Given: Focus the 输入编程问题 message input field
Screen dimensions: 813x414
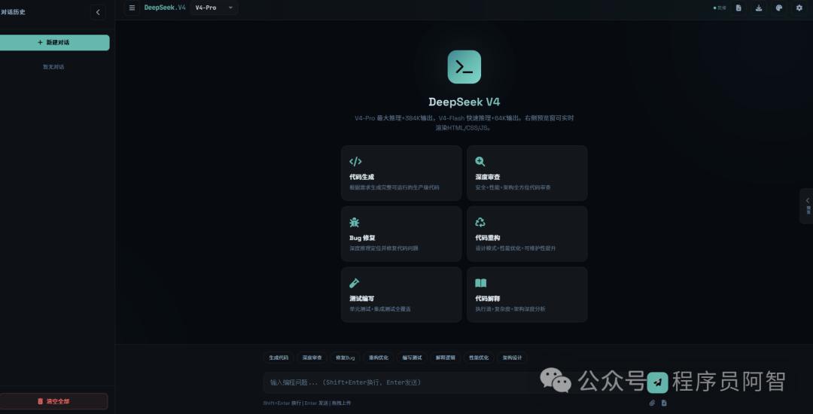Looking at the screenshot, I should (454, 382).
